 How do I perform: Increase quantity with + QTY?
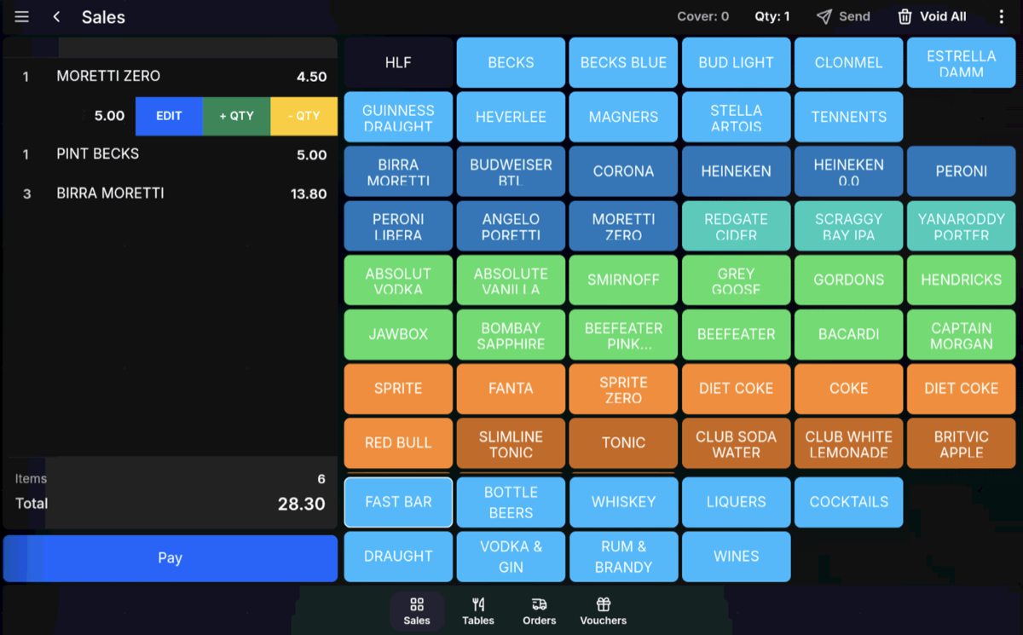coord(237,117)
